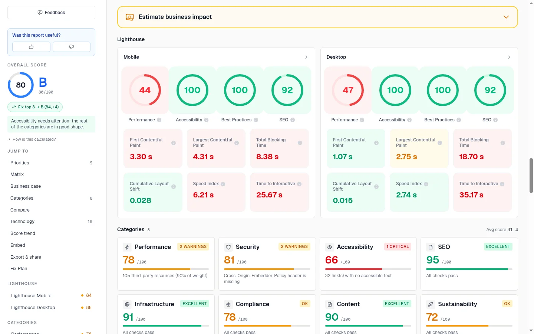534x334 pixels.
Task: Open the Sustainability category card
Action: [469, 314]
